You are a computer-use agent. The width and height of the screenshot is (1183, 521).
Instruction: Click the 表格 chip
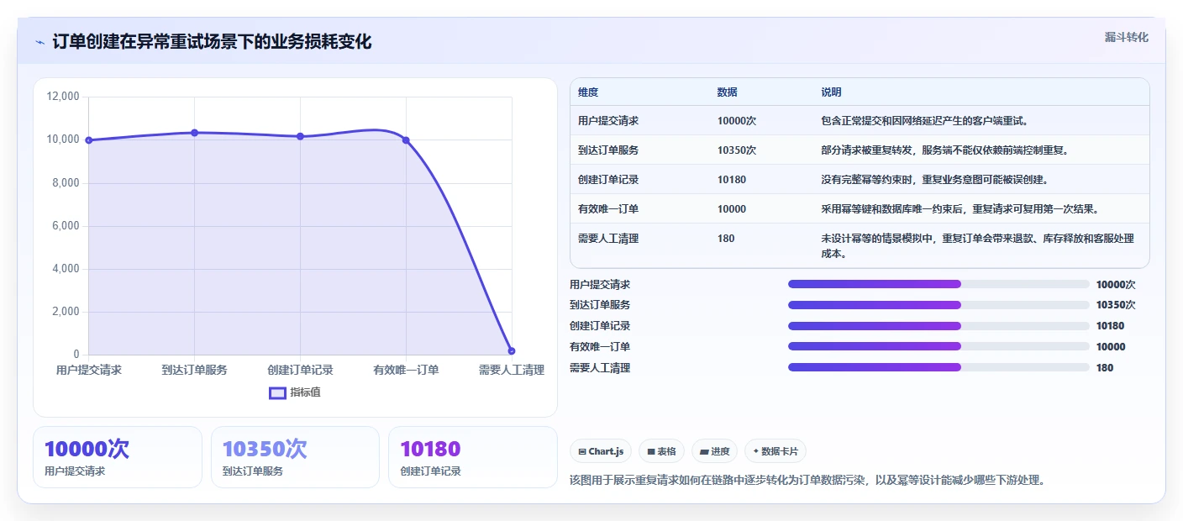(662, 451)
